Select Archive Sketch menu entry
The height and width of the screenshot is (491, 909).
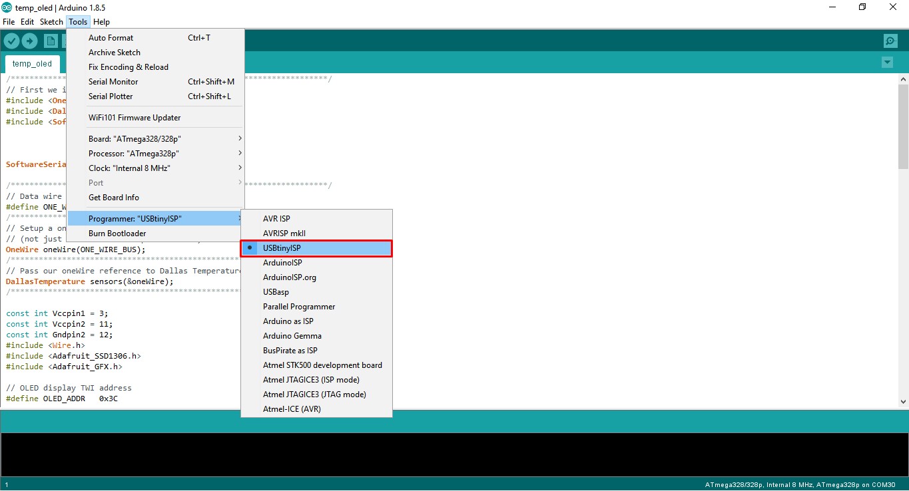[x=155, y=53]
